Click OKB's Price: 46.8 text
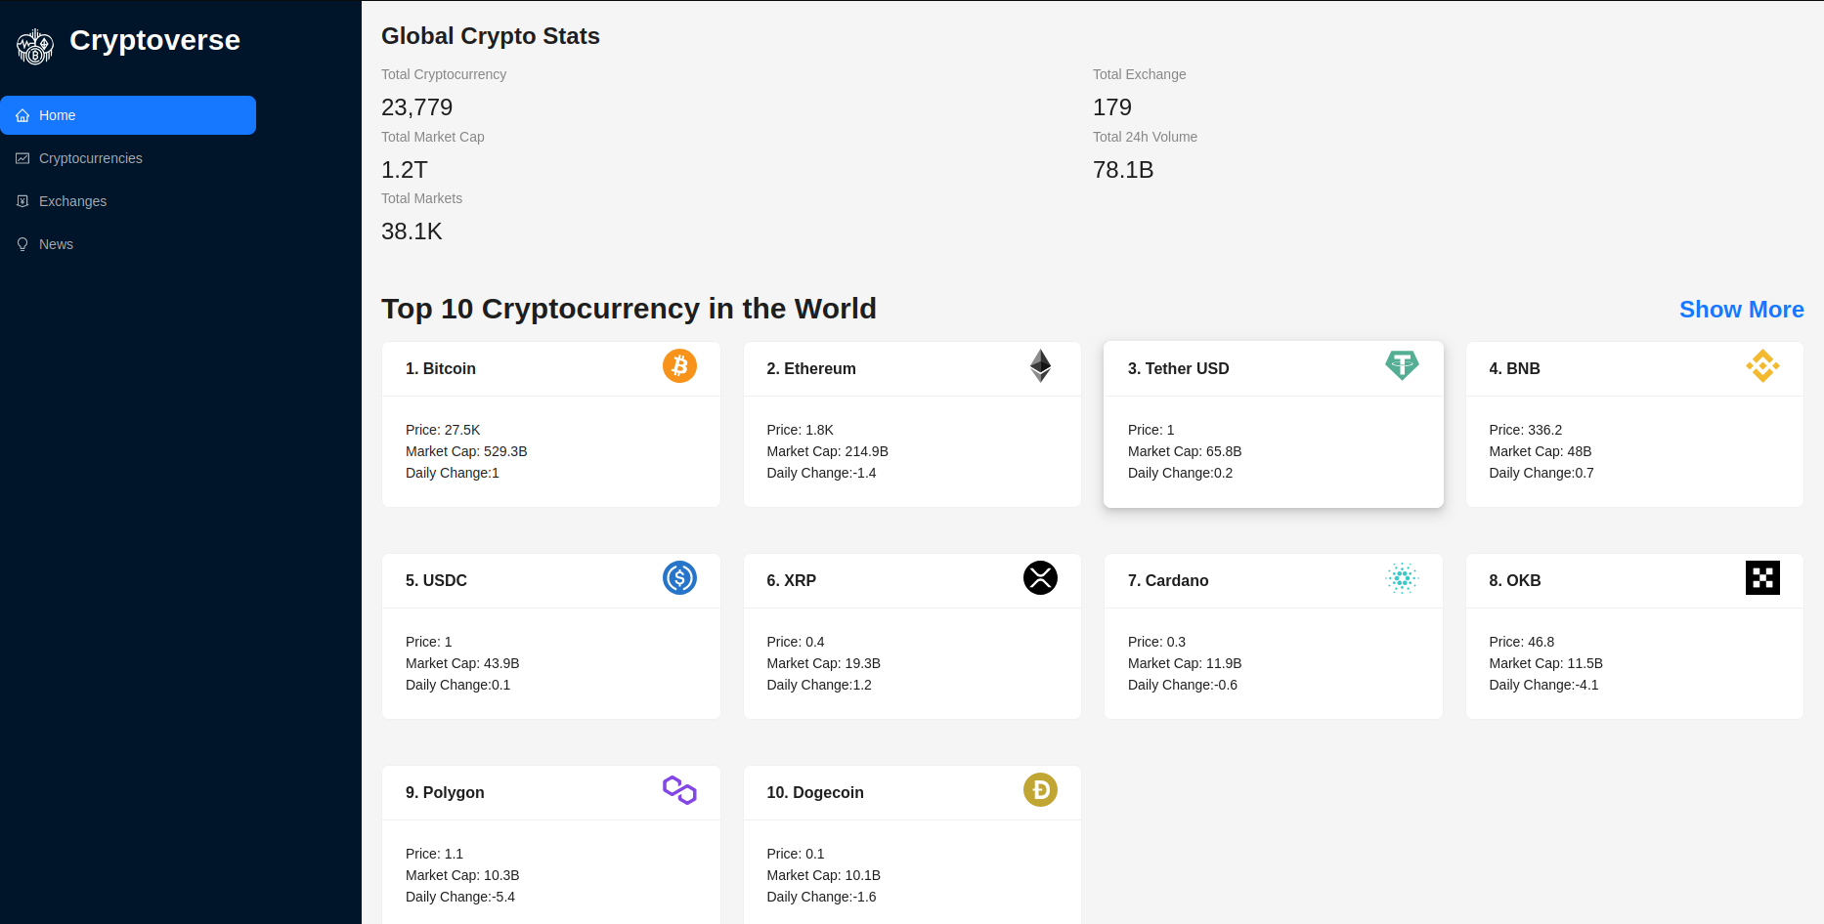 click(1521, 642)
